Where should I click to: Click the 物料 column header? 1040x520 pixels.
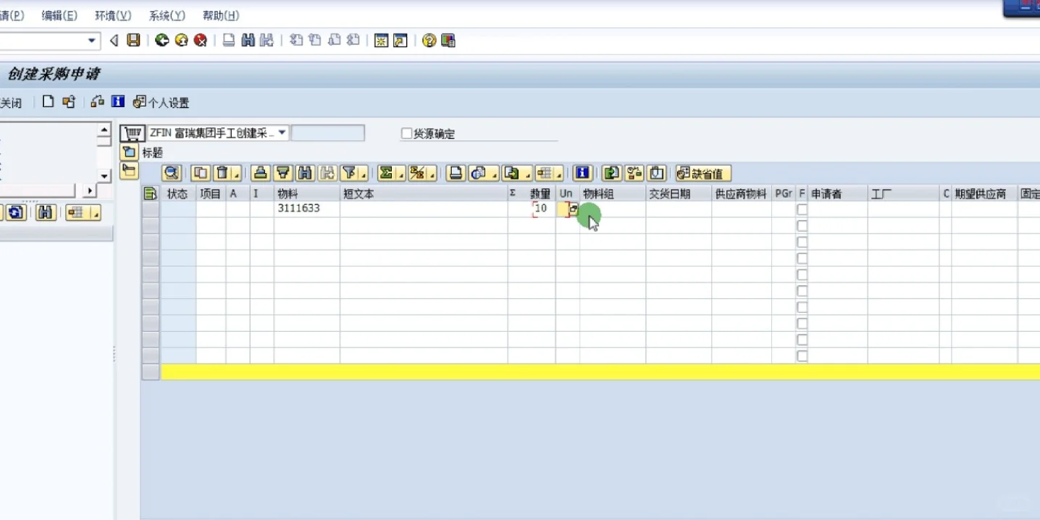[306, 193]
